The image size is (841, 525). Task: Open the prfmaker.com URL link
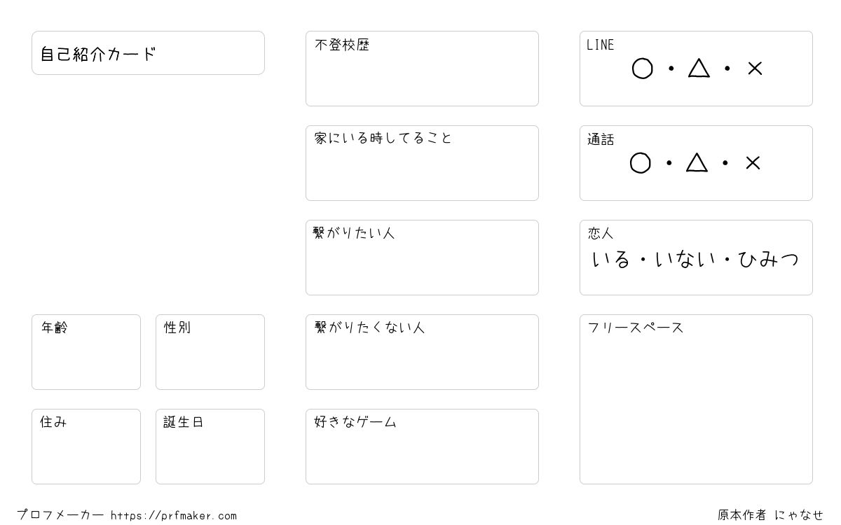point(174,516)
